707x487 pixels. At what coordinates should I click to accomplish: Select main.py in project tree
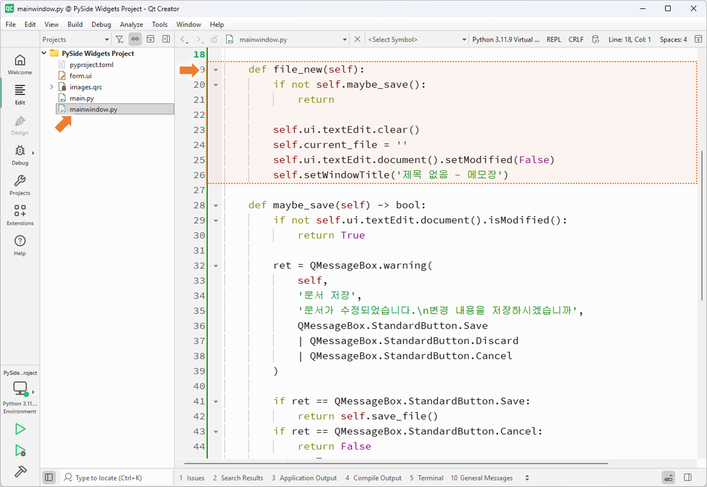[82, 98]
